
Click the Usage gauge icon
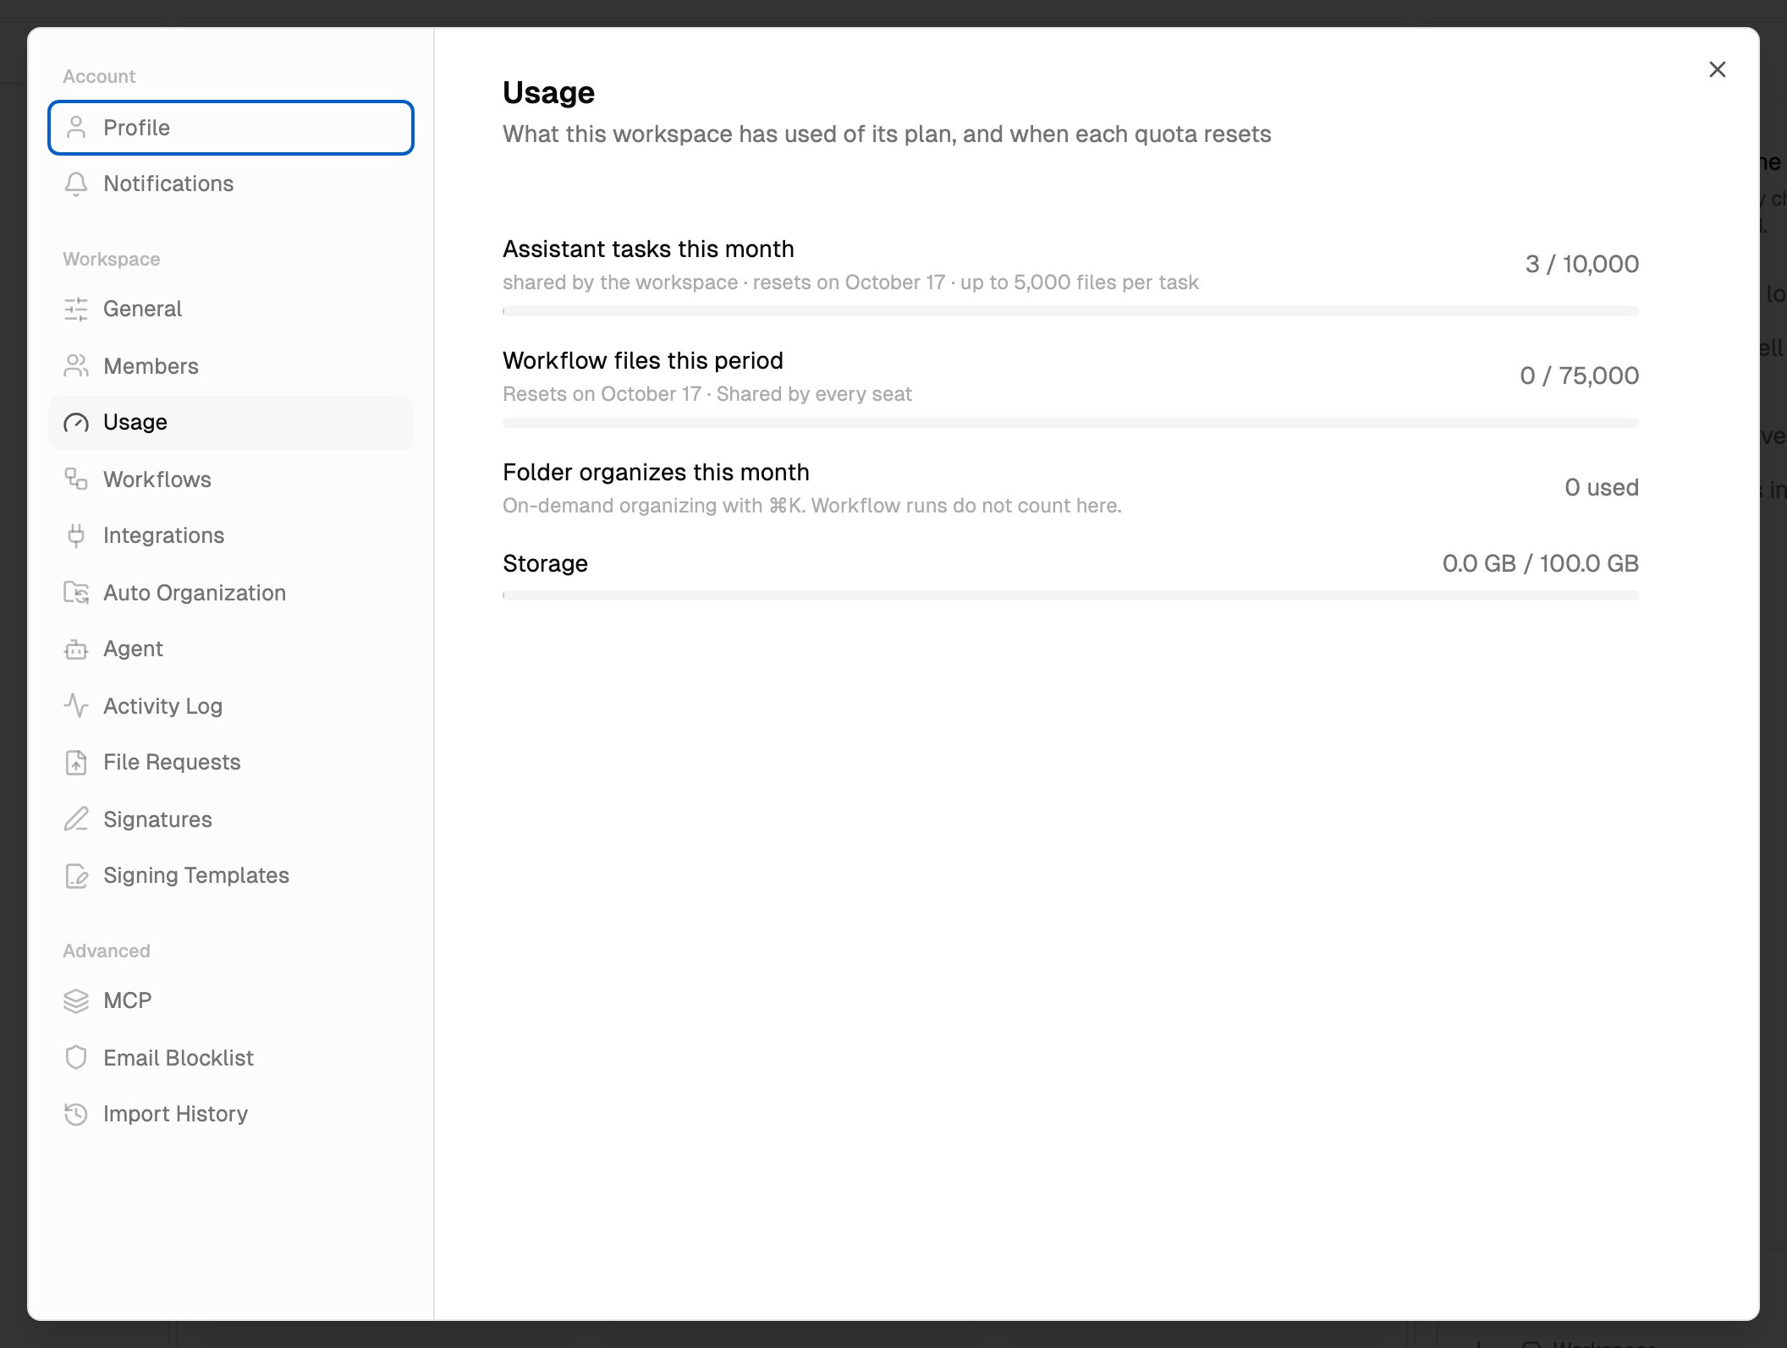click(76, 422)
